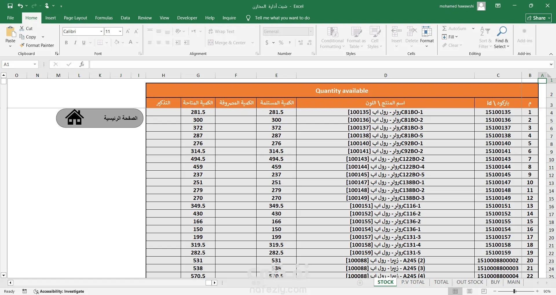Click the Format Painter brush icon
The height and width of the screenshot is (295, 556).
coord(22,45)
